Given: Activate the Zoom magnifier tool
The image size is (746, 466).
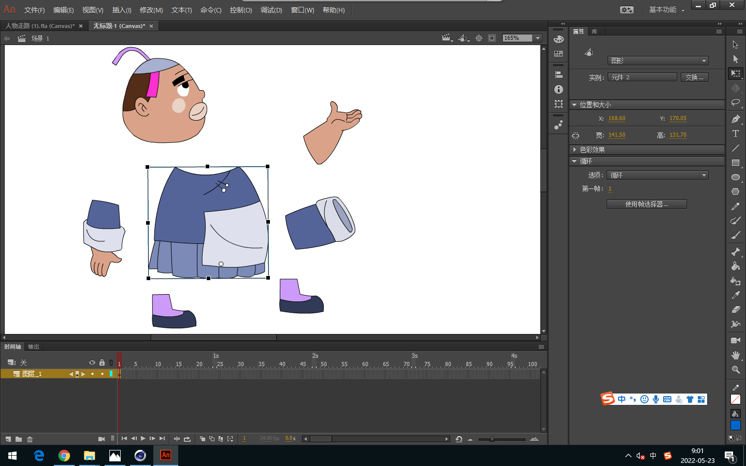Looking at the screenshot, I should pyautogui.click(x=735, y=370).
